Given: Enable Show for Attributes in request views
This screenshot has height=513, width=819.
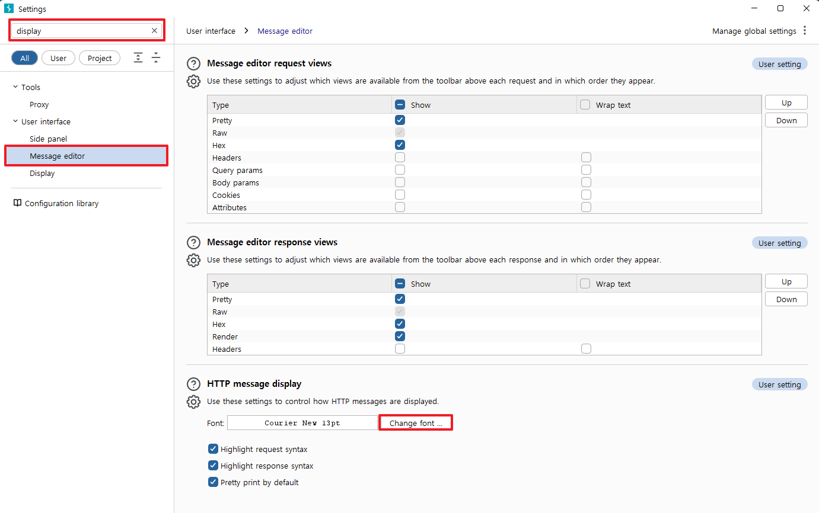Looking at the screenshot, I should pos(400,207).
